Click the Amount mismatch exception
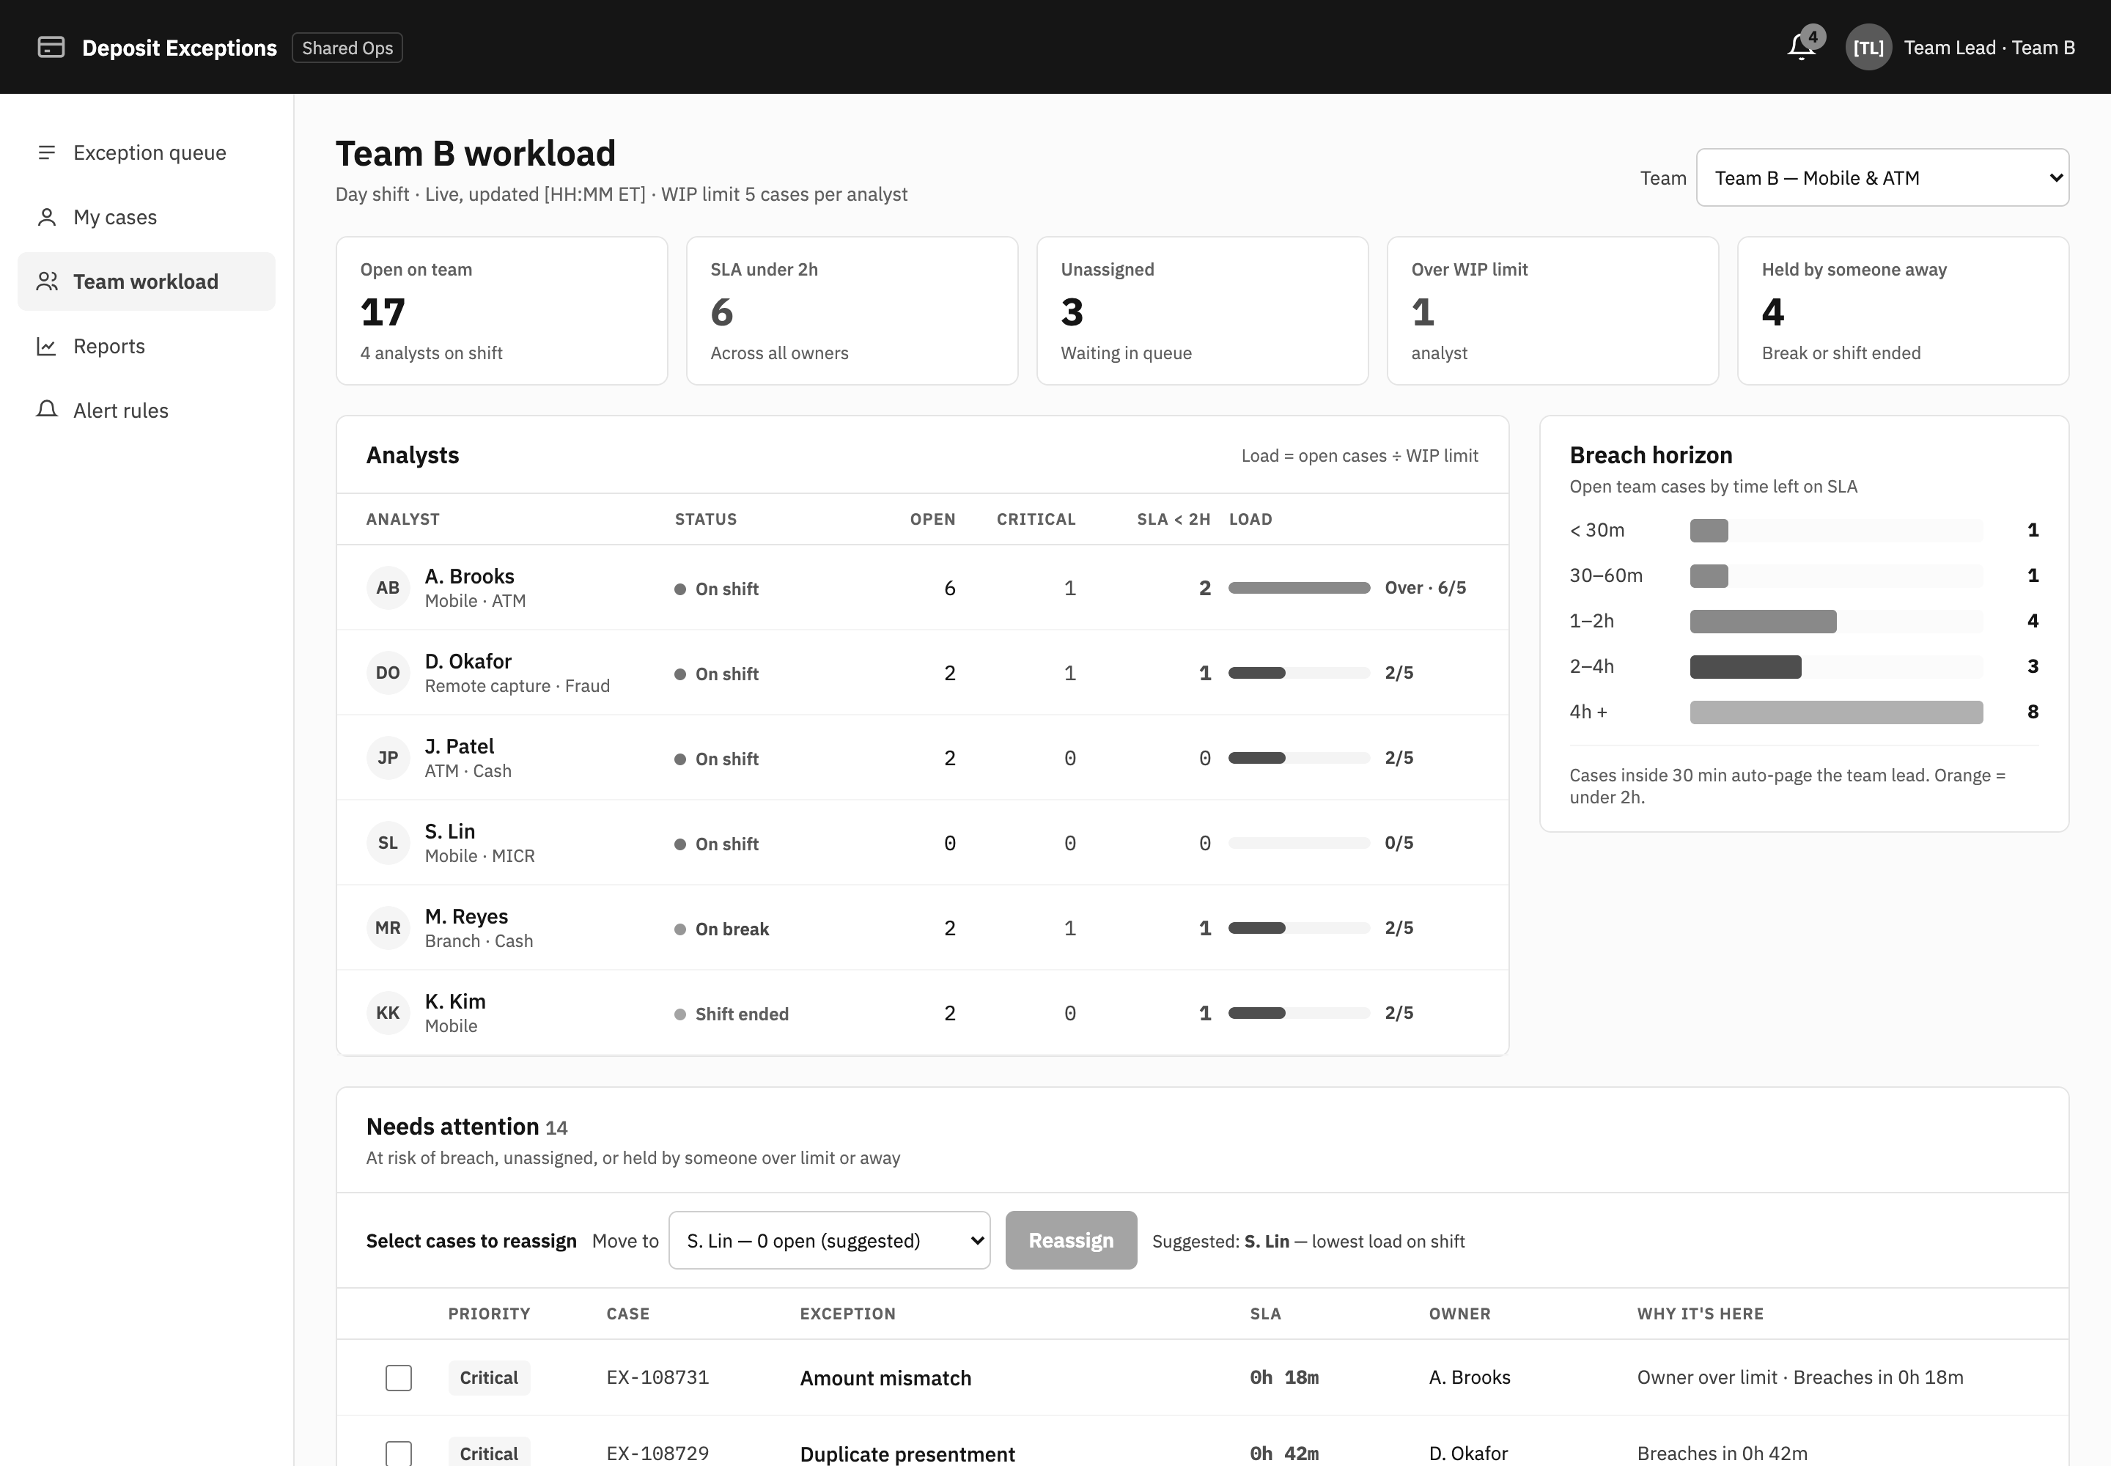Screen dimensions: 2111x1466 (x=885, y=1378)
